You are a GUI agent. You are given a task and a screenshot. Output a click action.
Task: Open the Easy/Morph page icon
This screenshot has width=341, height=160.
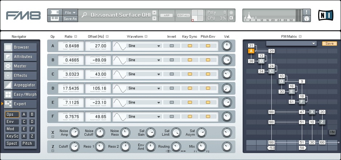pos(8,95)
